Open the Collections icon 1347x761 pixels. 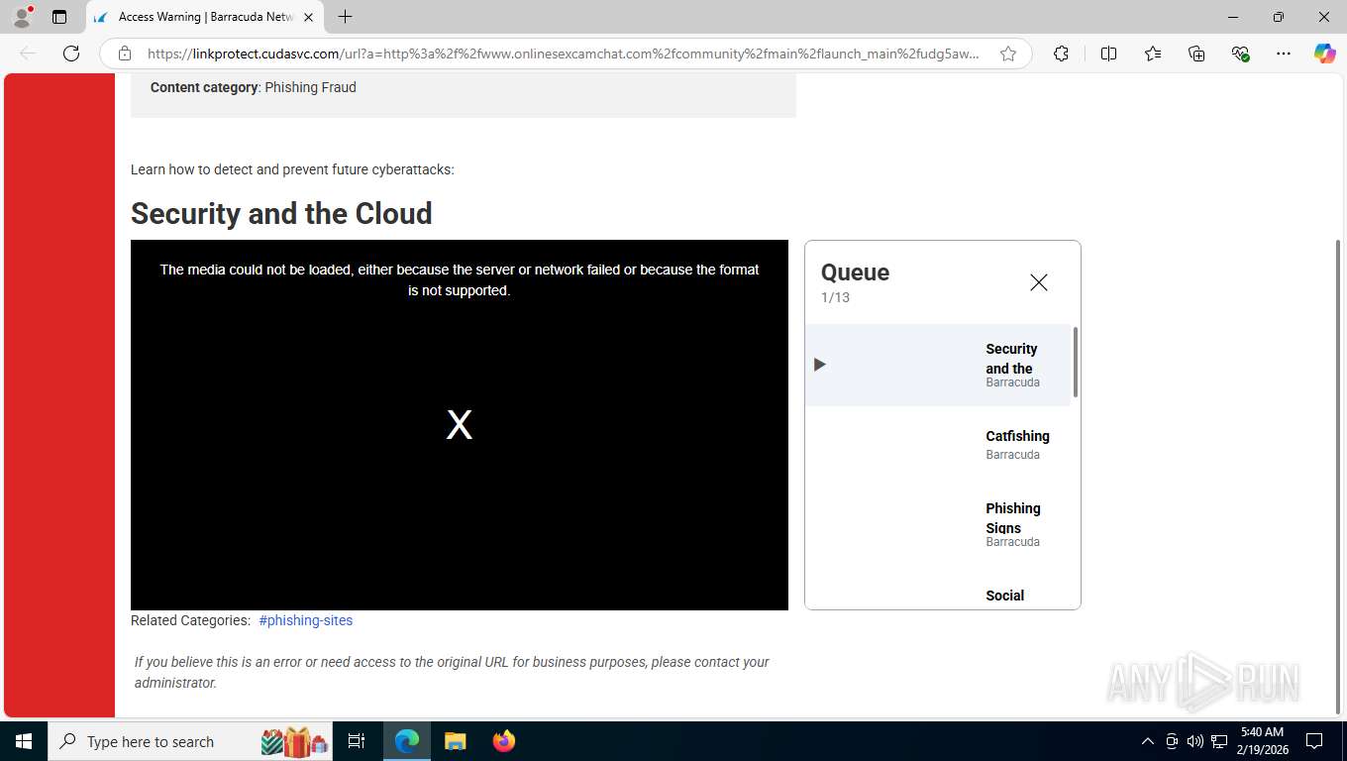point(1196,54)
